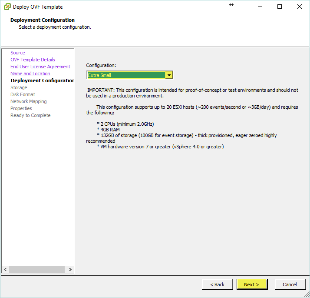Click the vSphere icon in title bar
Screen dimensions: 310x298
(x=7, y=7)
